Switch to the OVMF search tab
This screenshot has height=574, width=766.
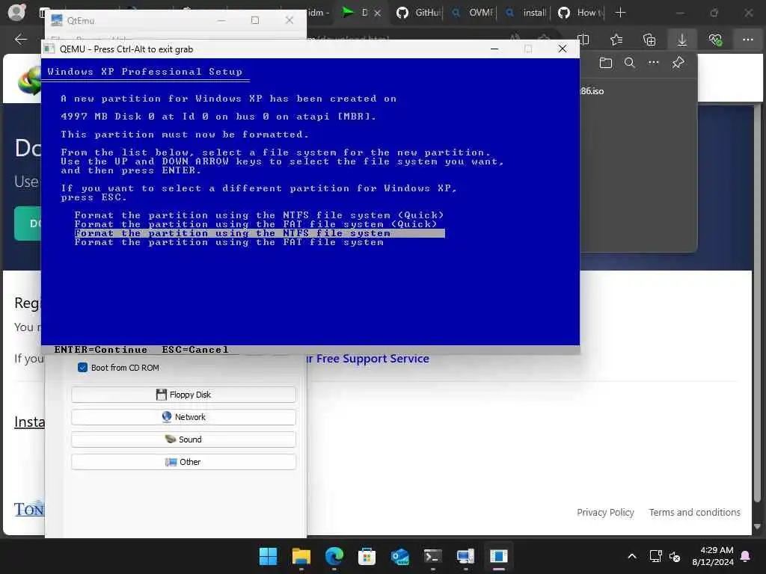472,13
